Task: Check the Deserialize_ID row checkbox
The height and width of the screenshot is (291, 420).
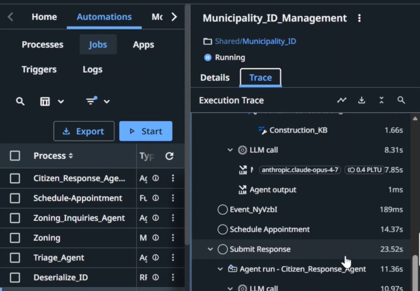Action: click(x=15, y=277)
